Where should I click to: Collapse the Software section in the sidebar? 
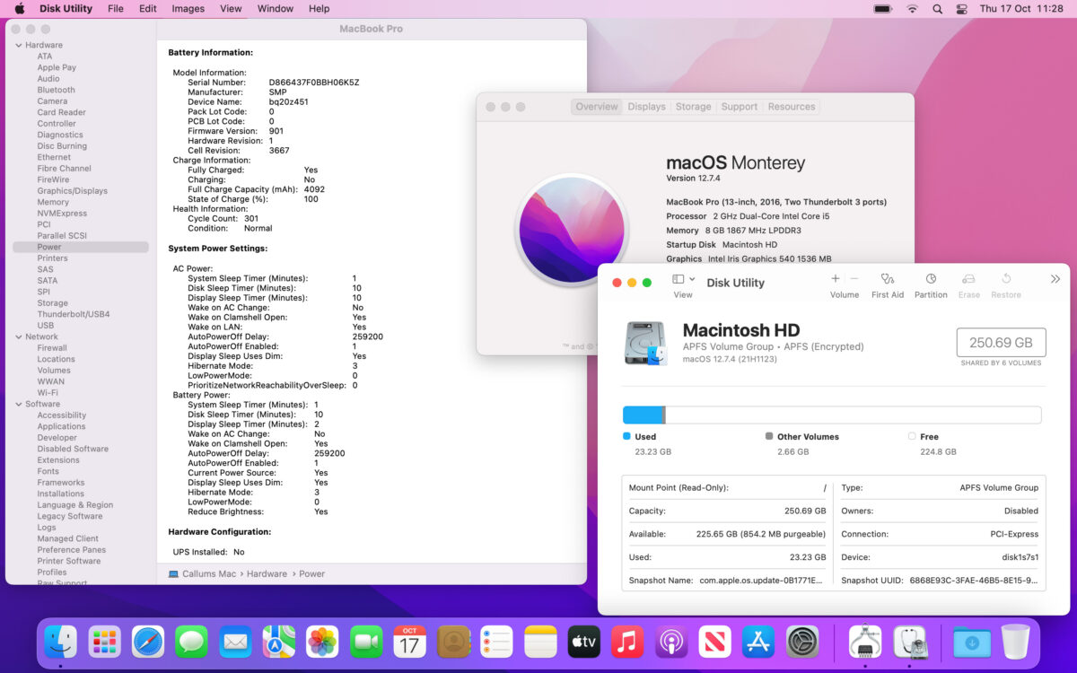click(x=18, y=404)
